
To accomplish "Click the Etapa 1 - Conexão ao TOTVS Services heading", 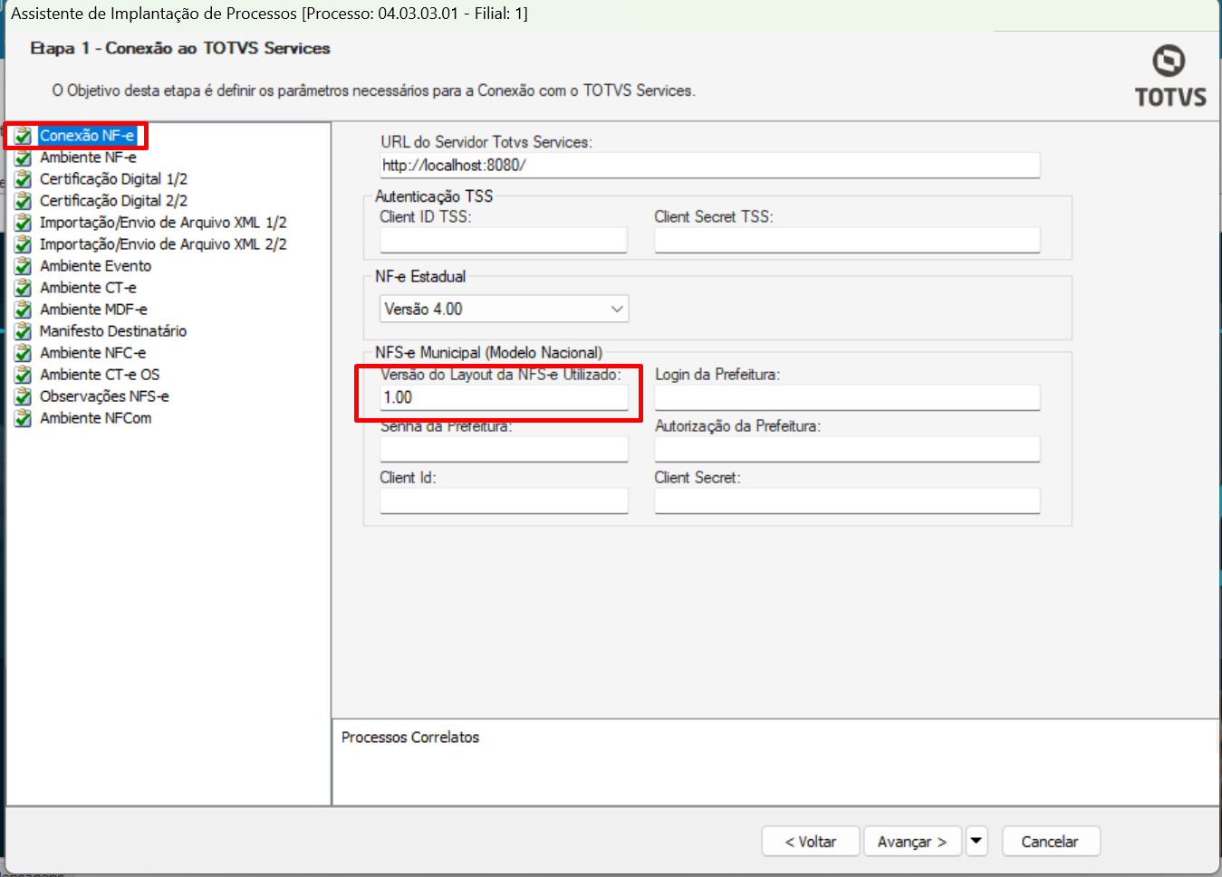I will tap(180, 48).
